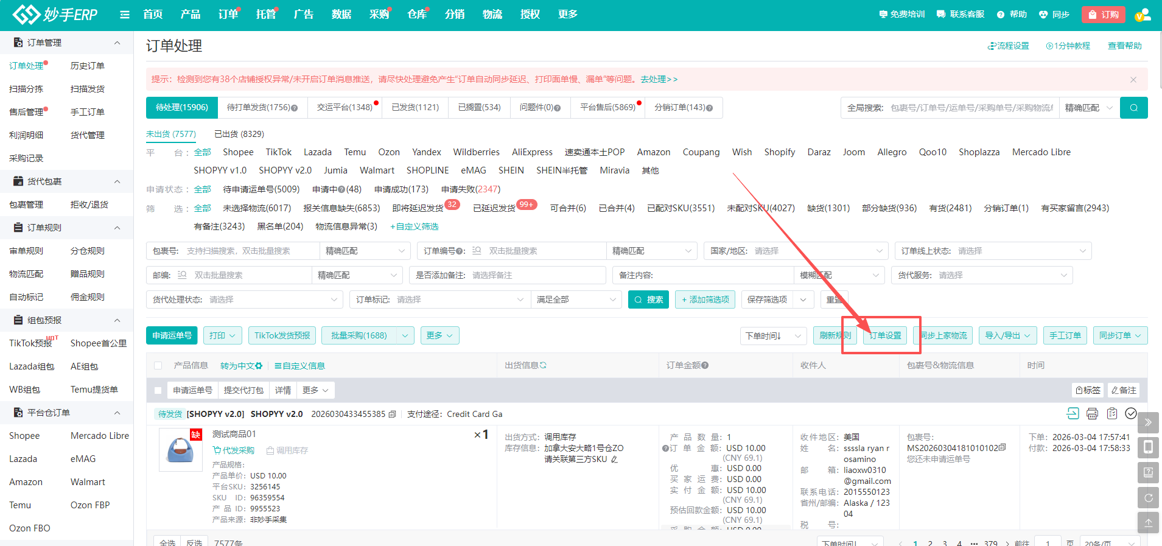Image resolution: width=1162 pixels, height=546 pixels.
Task: Click the edit pencil next to 请关联第三方SKU
Action: click(x=614, y=460)
